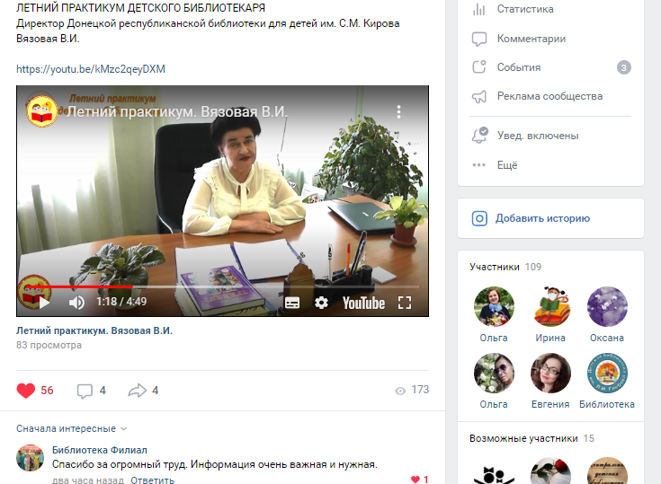Open Сначала интересные sorting dropdown
This screenshot has height=484, width=661.
click(72, 428)
